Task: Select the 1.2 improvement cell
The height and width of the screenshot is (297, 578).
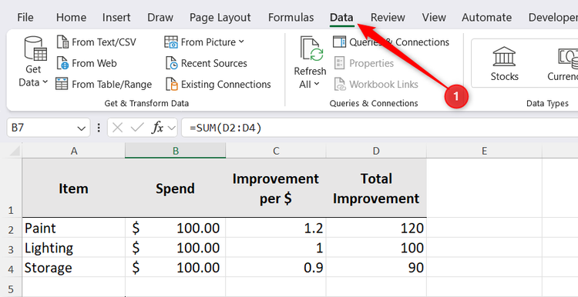Action: click(x=276, y=228)
